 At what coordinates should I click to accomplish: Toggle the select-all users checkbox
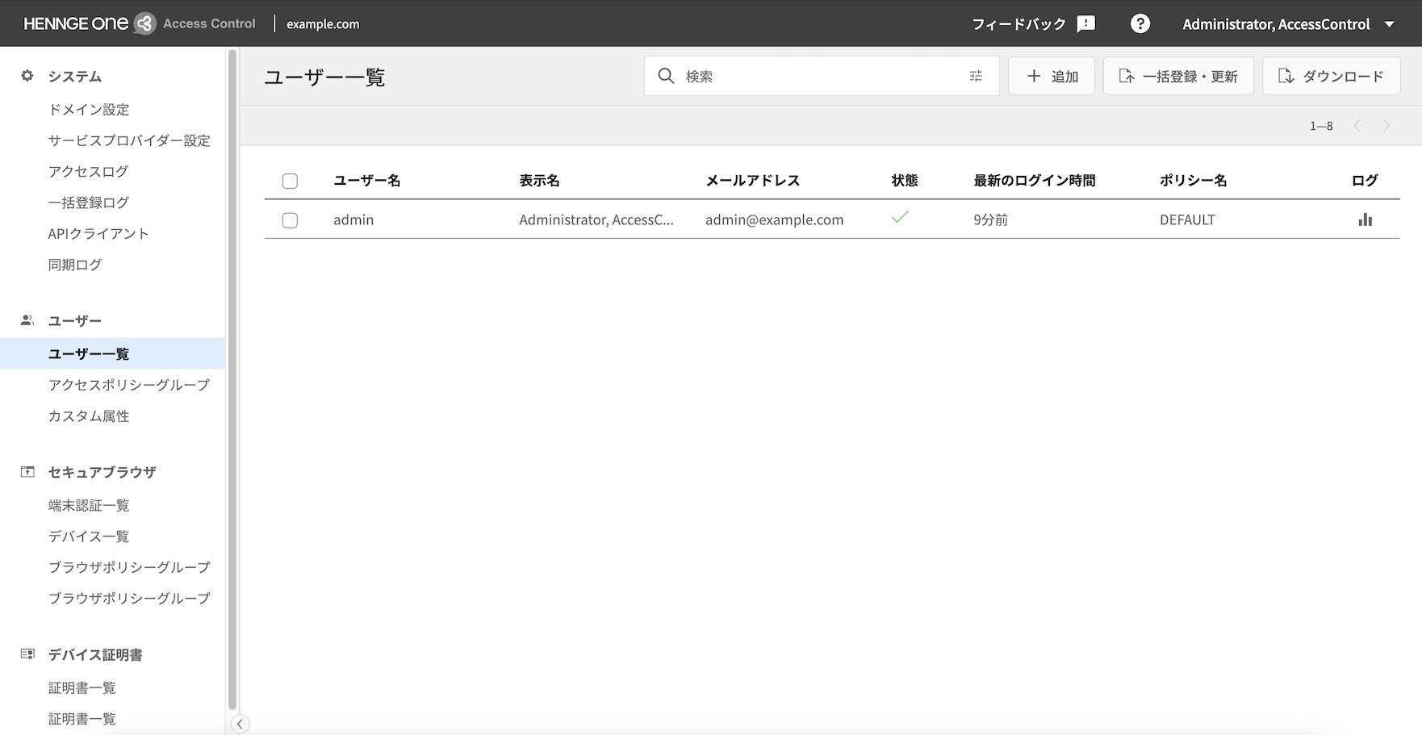click(290, 181)
